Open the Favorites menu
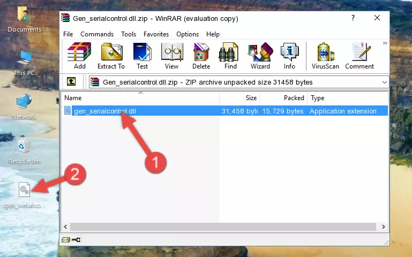 click(x=156, y=34)
